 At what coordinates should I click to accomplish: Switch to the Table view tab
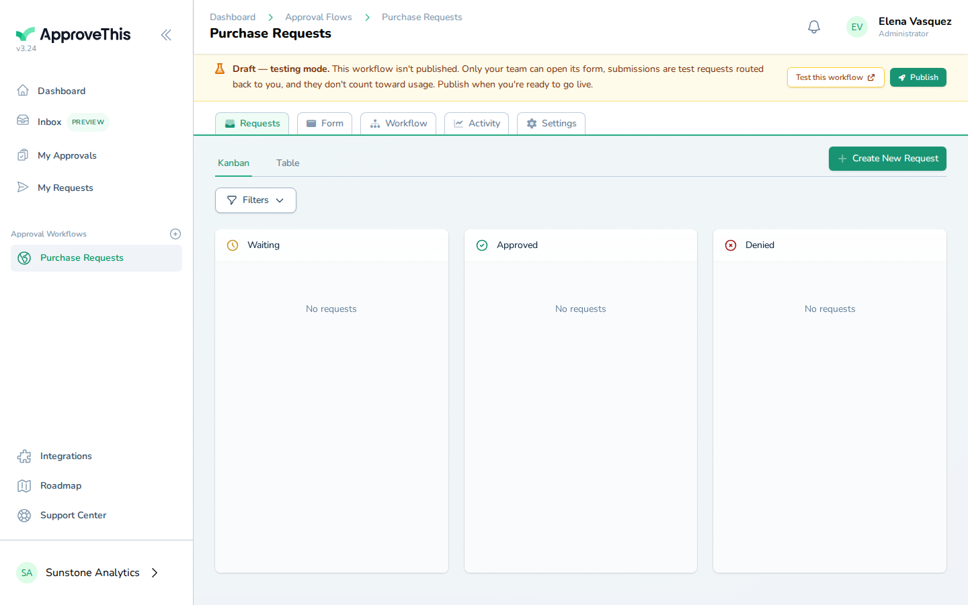coord(288,163)
